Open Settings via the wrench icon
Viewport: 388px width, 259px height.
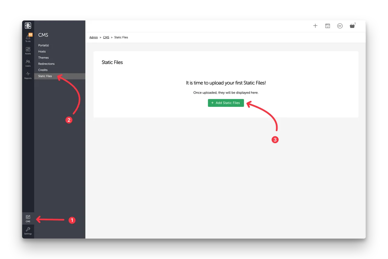tap(28, 231)
